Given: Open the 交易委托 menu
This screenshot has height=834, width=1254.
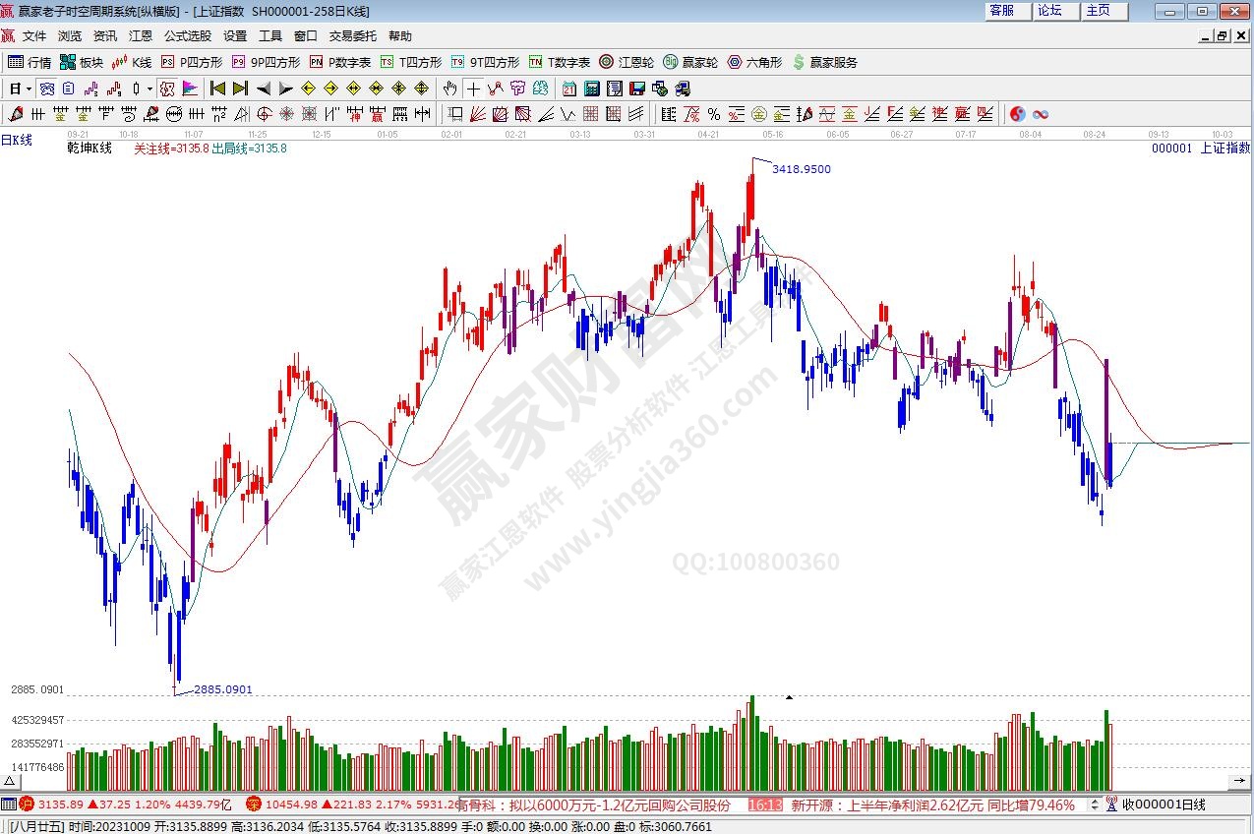Looking at the screenshot, I should click(352, 36).
